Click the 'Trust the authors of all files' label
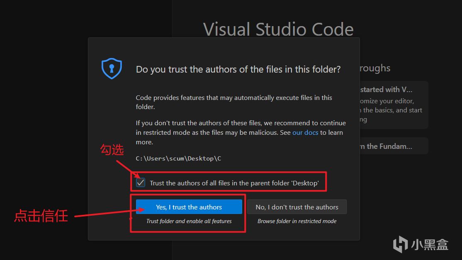 point(234,183)
